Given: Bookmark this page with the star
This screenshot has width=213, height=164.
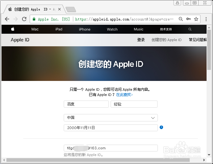Looking at the screenshot, I should (196, 19).
